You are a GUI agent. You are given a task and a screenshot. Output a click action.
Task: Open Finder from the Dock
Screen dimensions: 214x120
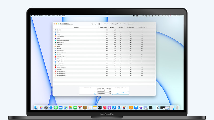(36, 108)
